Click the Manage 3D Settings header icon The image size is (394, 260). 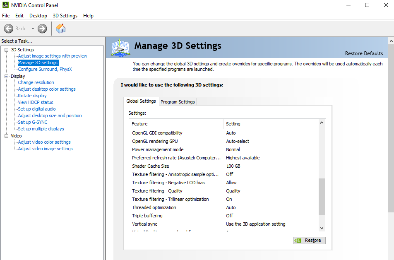(120, 48)
